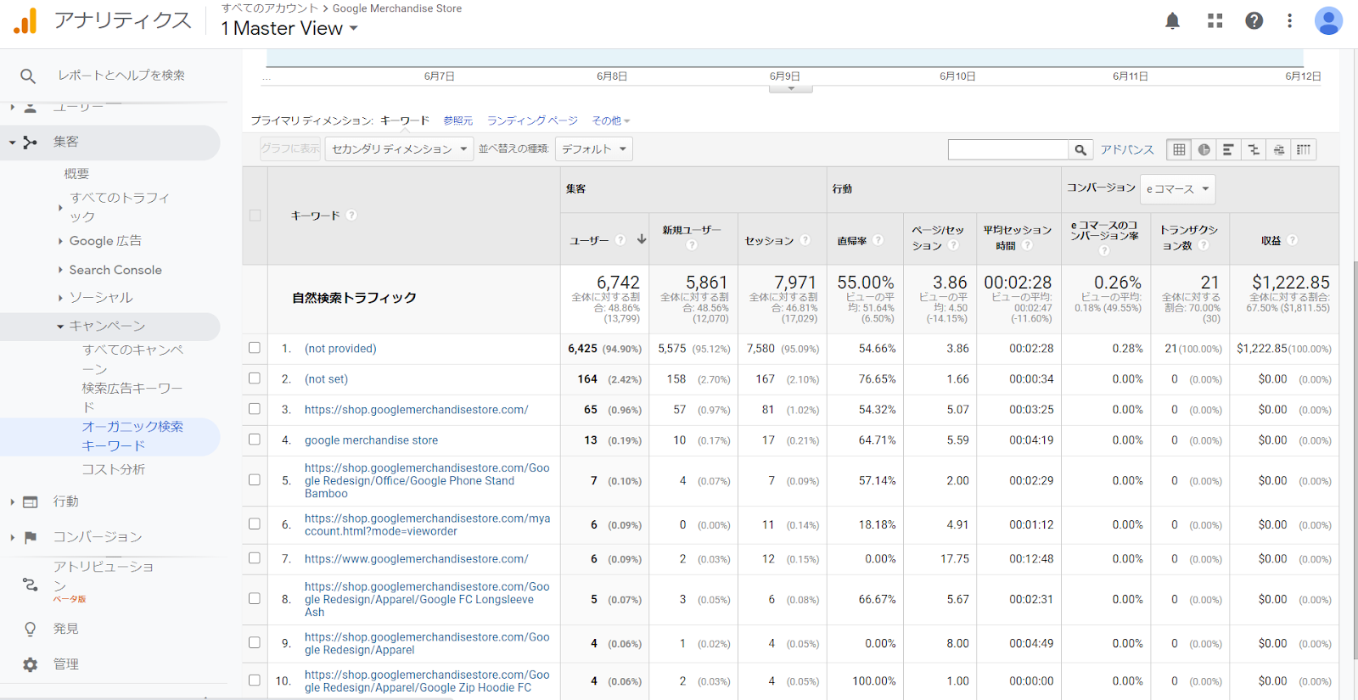The image size is (1358, 700).
Task: Check row 7 www.googlemerchandisestore.com checkbox
Action: (x=255, y=558)
